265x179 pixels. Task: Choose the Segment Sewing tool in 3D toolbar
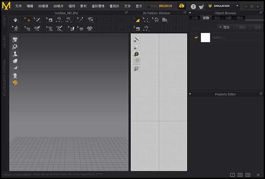click(59, 20)
